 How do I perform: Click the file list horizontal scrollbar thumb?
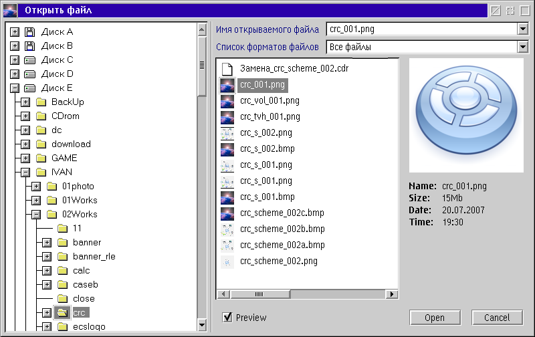pos(257,294)
